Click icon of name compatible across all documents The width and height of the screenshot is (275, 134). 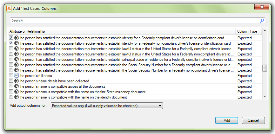[x=17, y=86]
